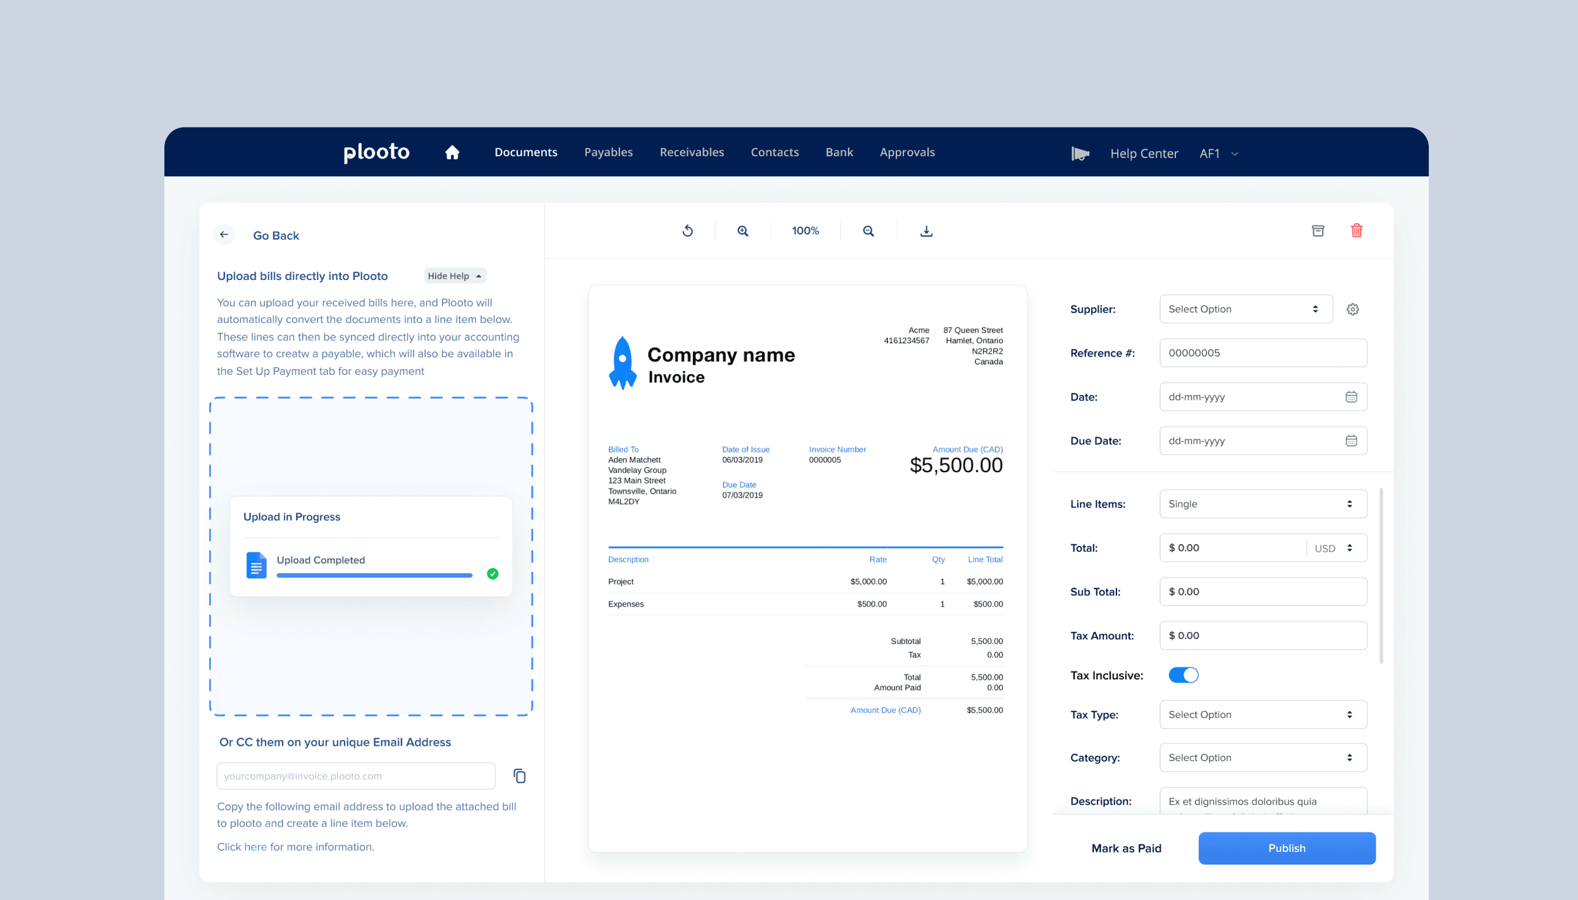Go to home via house icon

[x=451, y=152]
